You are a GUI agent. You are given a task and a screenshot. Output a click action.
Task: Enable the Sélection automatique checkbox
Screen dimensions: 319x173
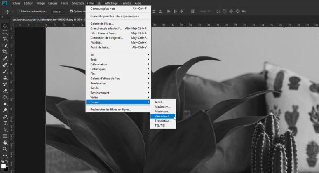click(x=19, y=12)
